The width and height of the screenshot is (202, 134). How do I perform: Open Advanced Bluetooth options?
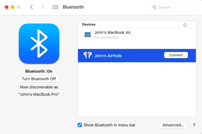[173, 125]
